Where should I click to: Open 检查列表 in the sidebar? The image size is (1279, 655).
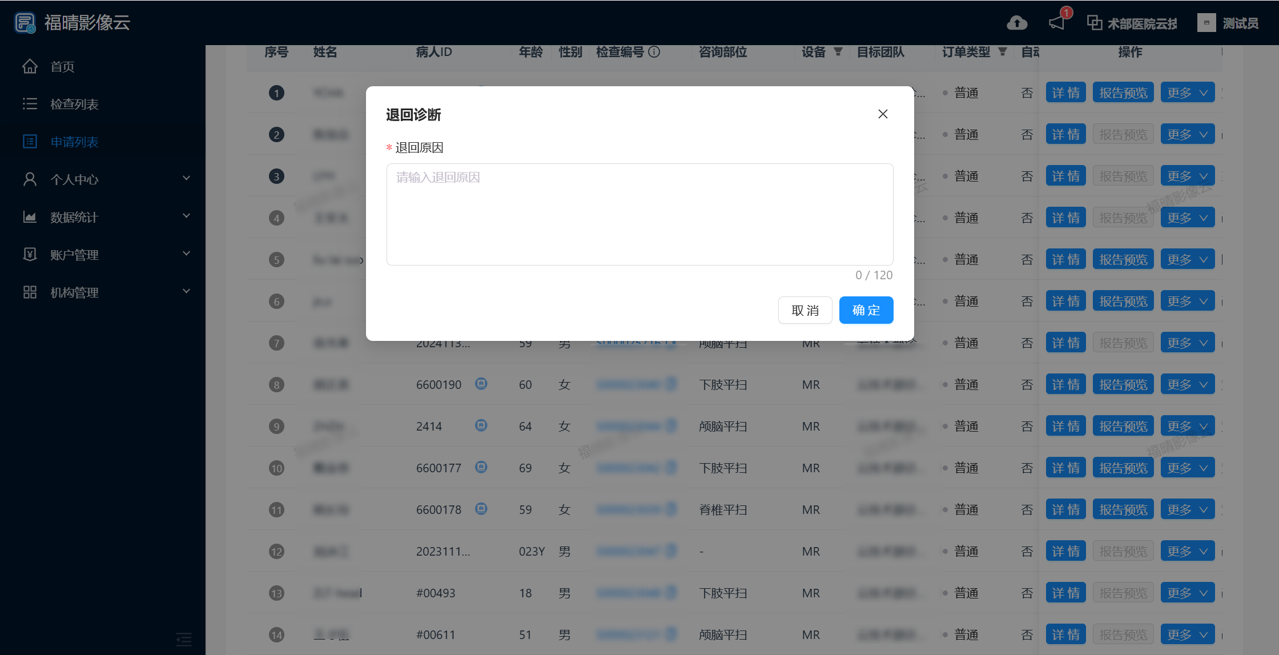point(74,104)
